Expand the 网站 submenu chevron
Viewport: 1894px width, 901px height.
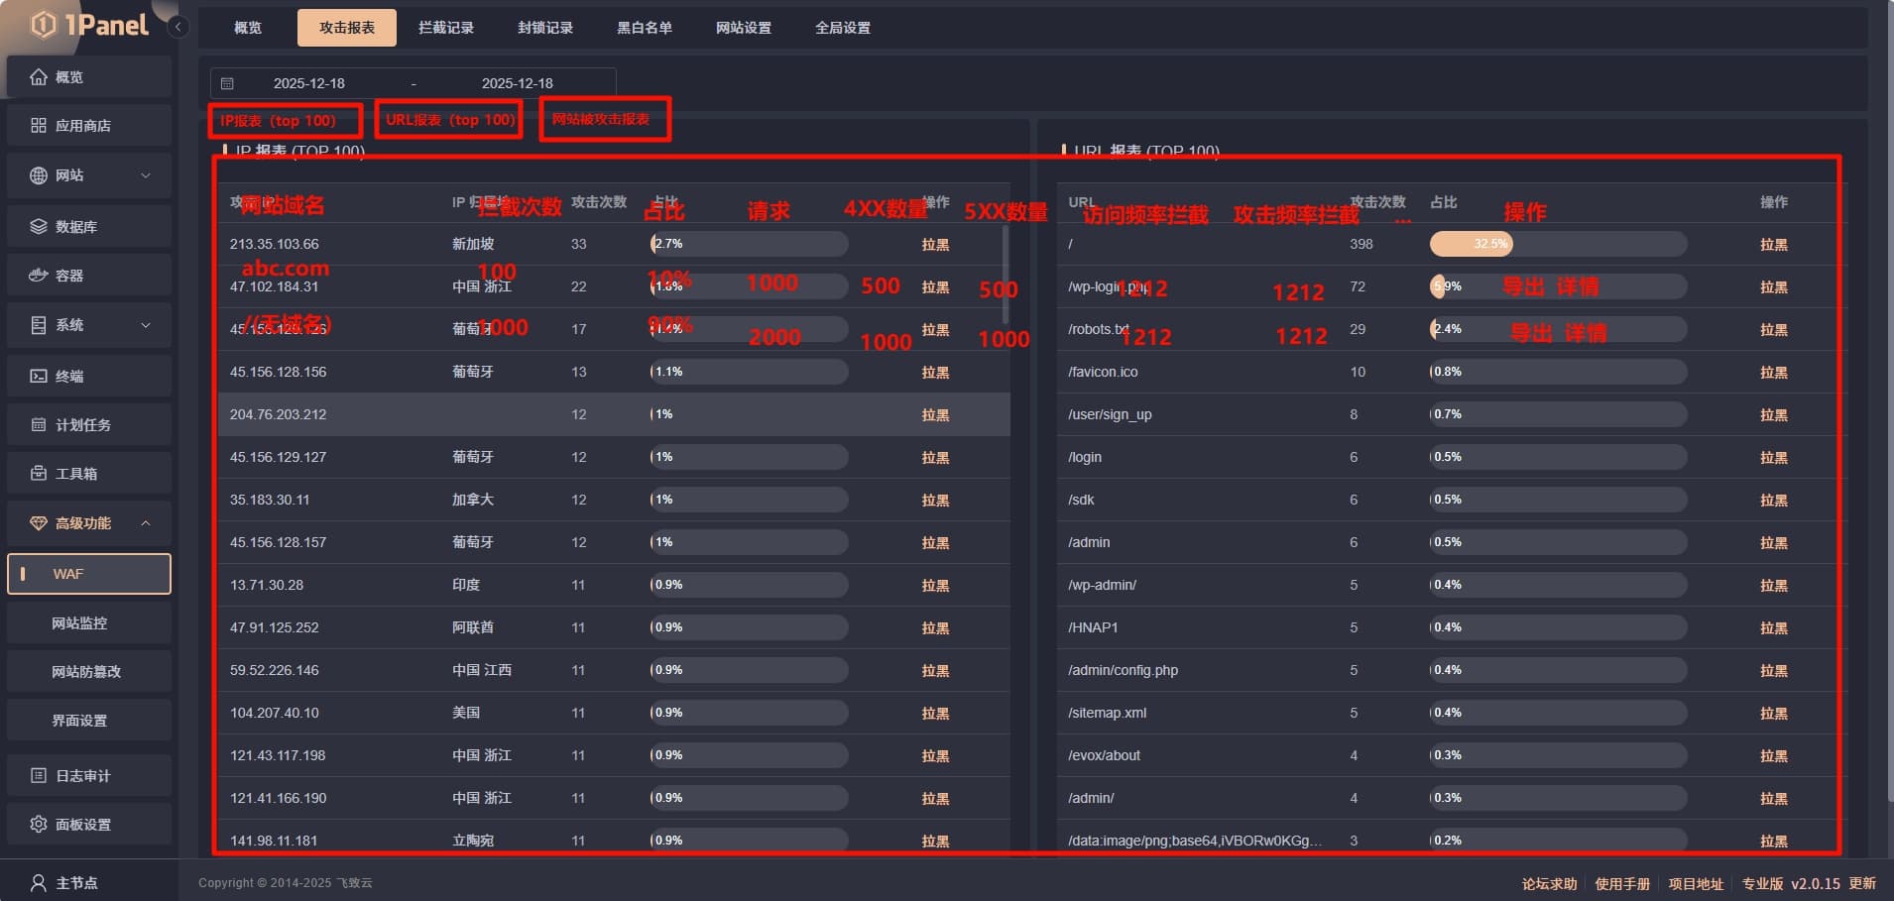coord(146,175)
